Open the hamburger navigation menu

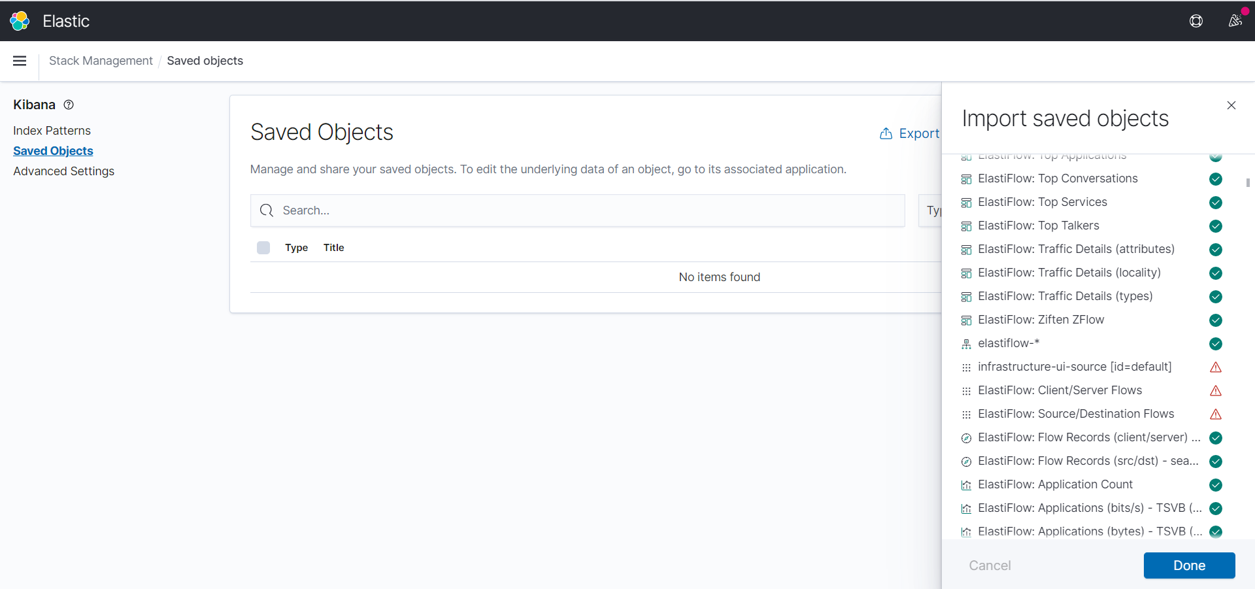coord(20,60)
